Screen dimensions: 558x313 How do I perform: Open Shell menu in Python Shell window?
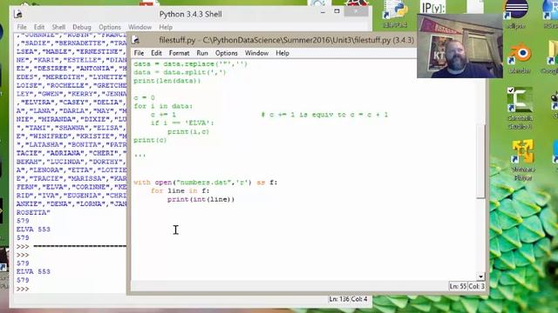58,27
